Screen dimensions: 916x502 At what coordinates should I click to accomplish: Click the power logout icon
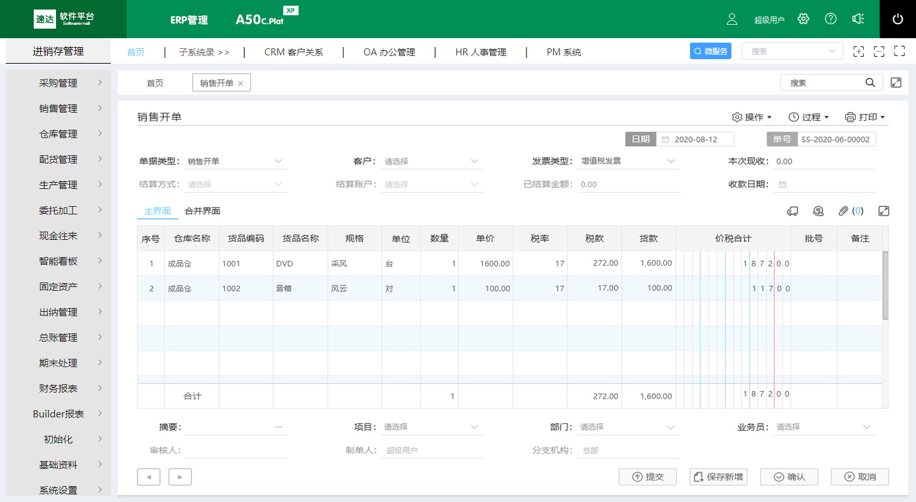point(898,19)
